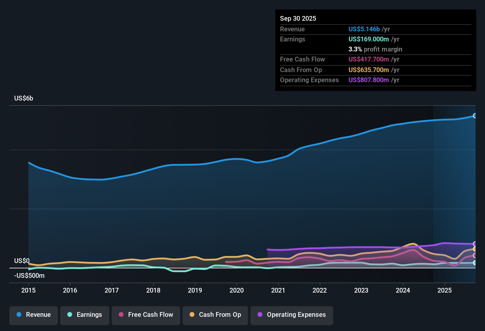Select the Revenue endpoint marker on the chart
Viewport: 485px width, 331px height.
point(475,116)
